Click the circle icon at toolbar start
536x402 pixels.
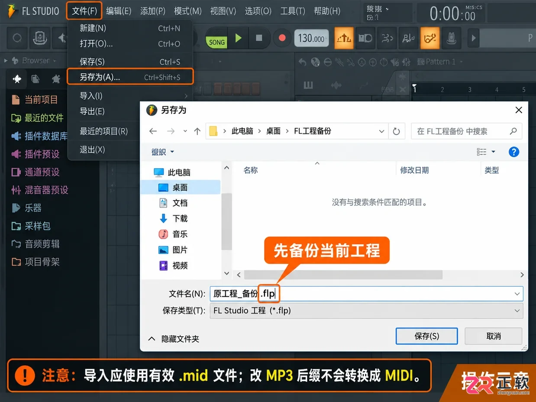17,38
